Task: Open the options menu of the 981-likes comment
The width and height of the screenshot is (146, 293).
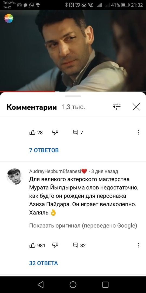Action: pyautogui.click(x=138, y=245)
